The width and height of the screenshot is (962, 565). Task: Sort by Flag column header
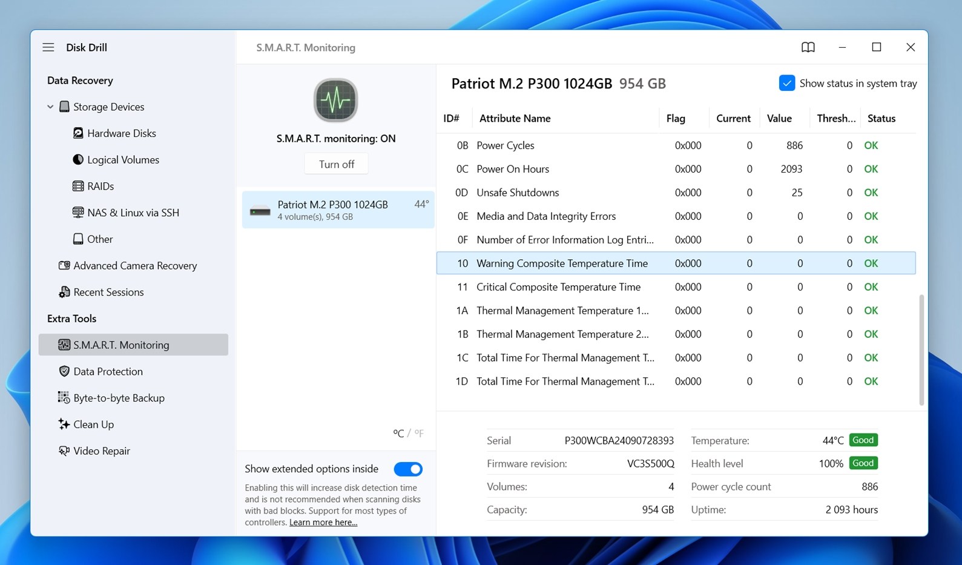coord(676,118)
